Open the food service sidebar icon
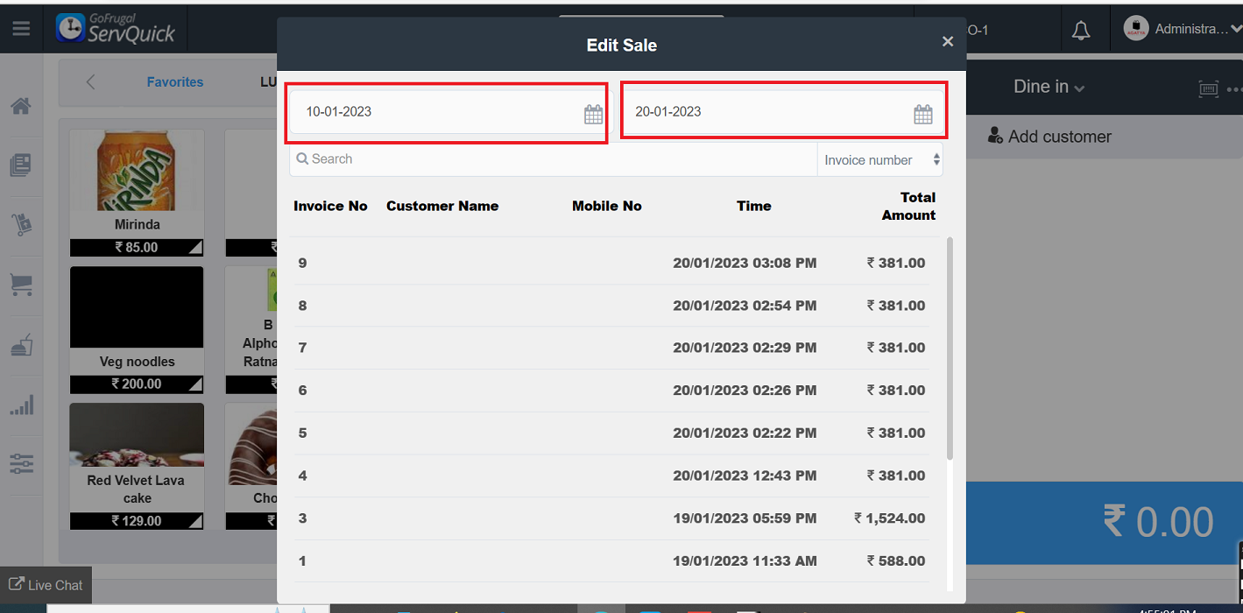The height and width of the screenshot is (613, 1243). 21,345
